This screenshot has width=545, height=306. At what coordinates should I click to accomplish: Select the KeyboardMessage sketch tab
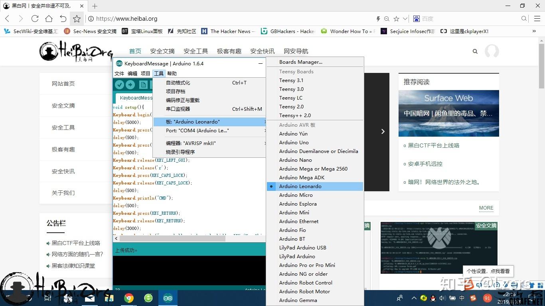[135, 98]
